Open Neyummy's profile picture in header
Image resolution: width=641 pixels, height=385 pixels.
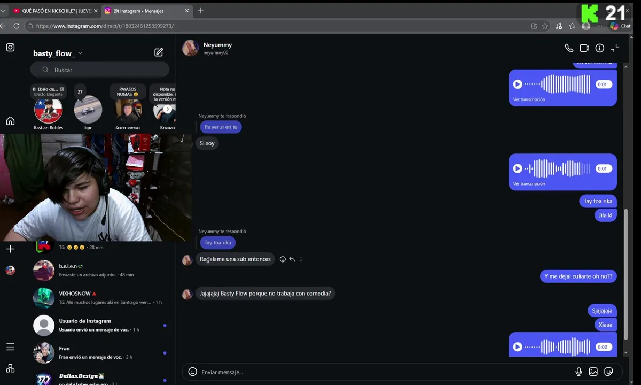coord(190,48)
